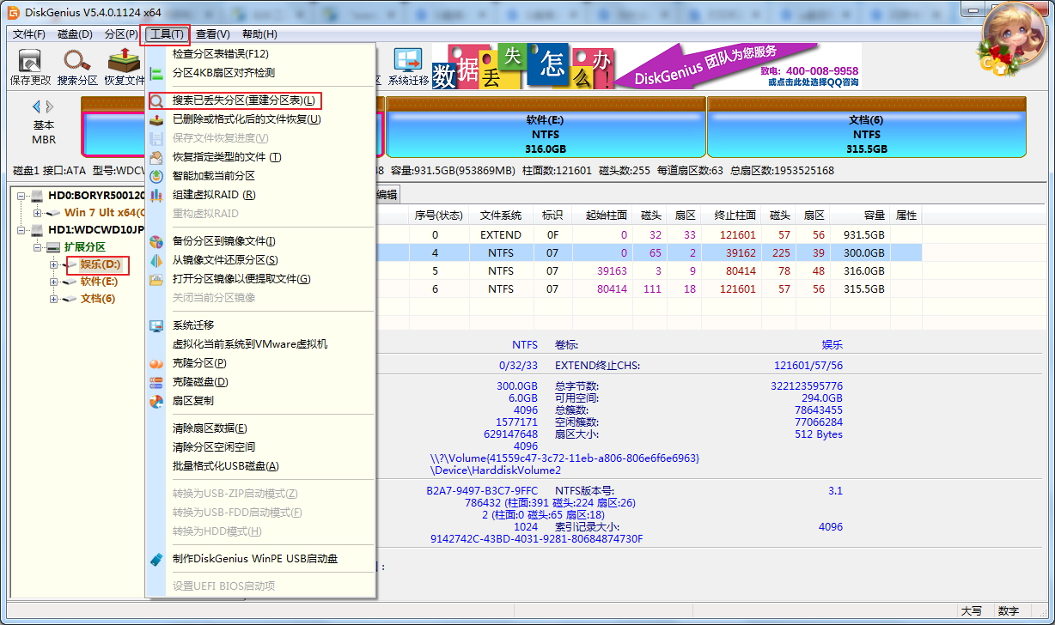Expand the 娱乐(D:) tree node

pyautogui.click(x=53, y=264)
